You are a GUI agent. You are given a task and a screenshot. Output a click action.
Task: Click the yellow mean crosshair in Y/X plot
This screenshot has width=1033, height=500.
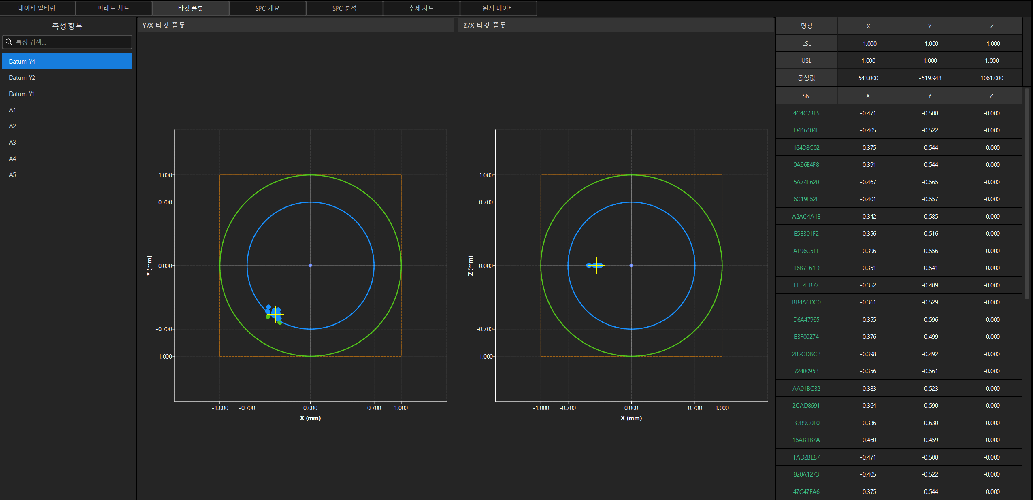point(275,315)
